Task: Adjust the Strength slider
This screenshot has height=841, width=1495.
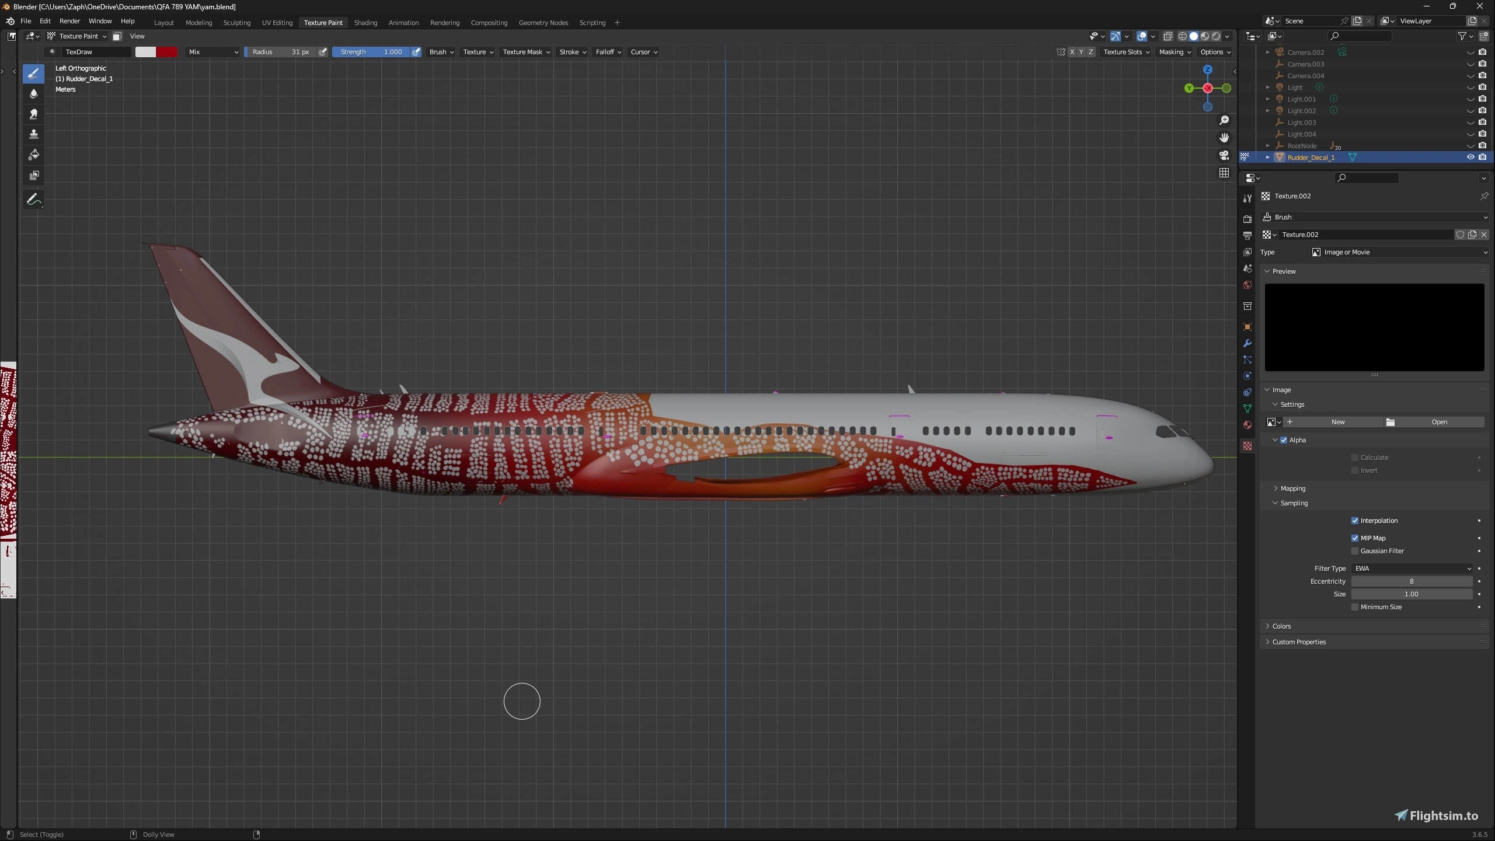Action: point(371,52)
